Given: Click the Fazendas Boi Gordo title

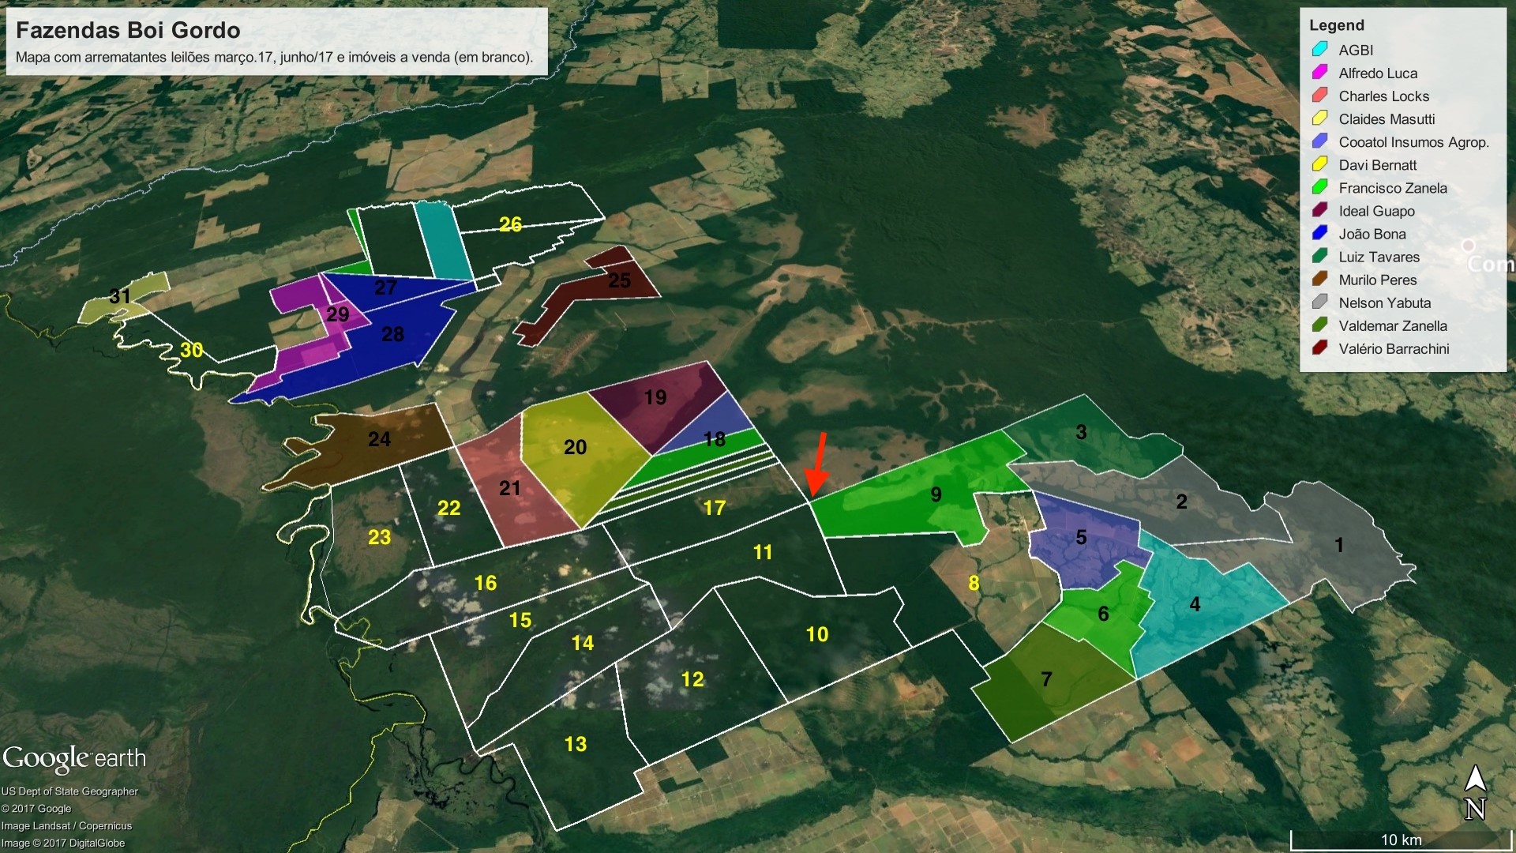Looking at the screenshot, I should point(128,30).
